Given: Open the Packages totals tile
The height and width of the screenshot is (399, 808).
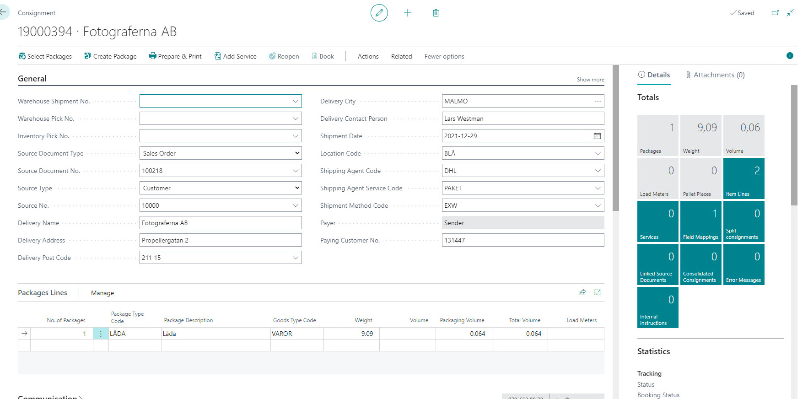Looking at the screenshot, I should click(657, 135).
